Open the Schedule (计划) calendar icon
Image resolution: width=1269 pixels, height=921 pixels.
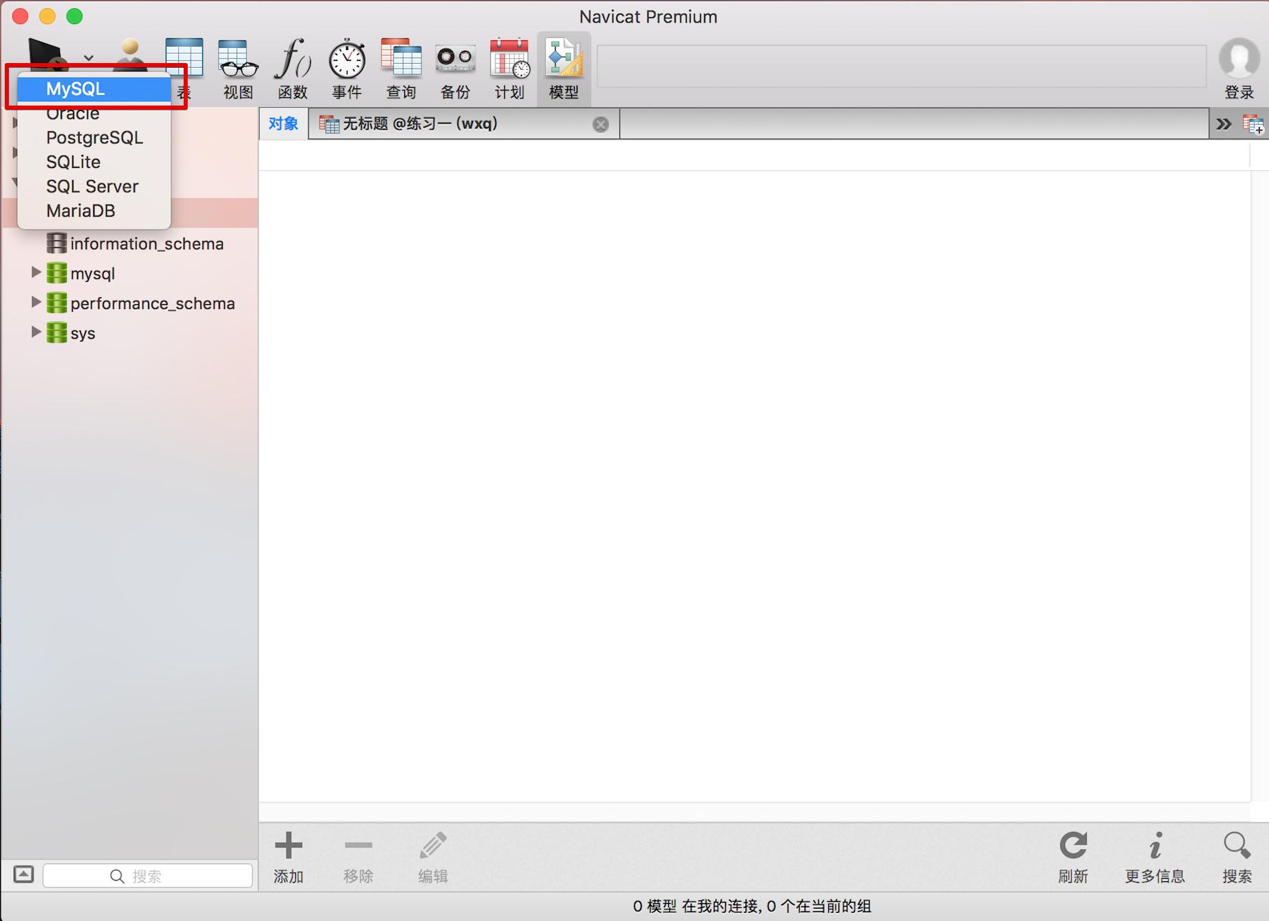point(510,58)
